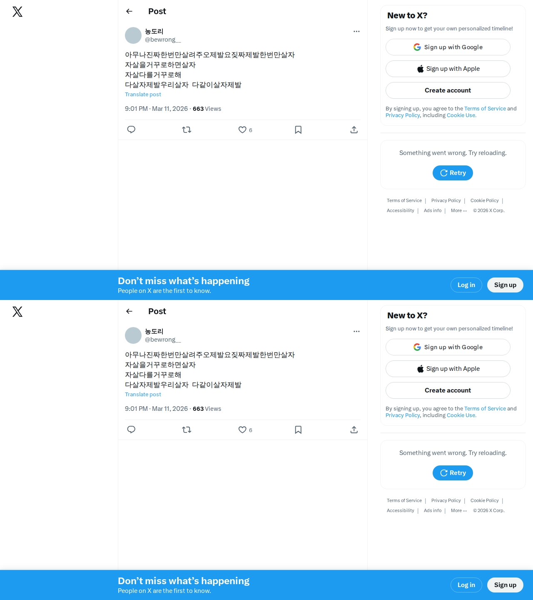Click the reply icon on the upper post
Screen dimensions: 533x600
131,130
